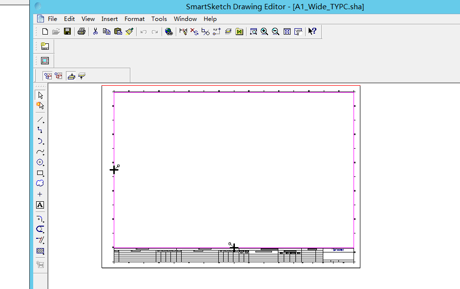Fit the drawing to window icon
460x289 pixels.
point(287,31)
